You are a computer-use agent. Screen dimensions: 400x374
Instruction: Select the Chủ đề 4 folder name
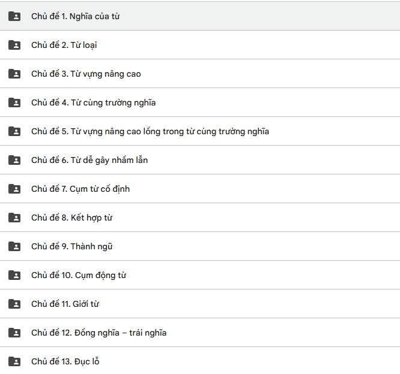pyautogui.click(x=93, y=102)
